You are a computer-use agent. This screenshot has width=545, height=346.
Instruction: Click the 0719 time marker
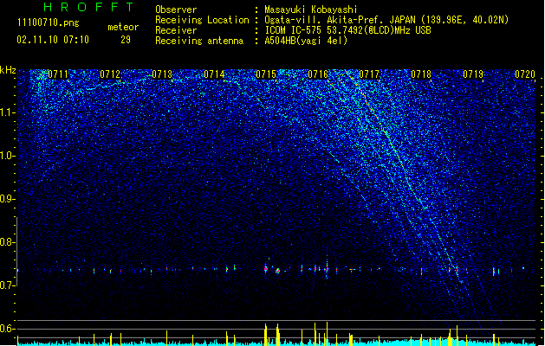pos(473,74)
